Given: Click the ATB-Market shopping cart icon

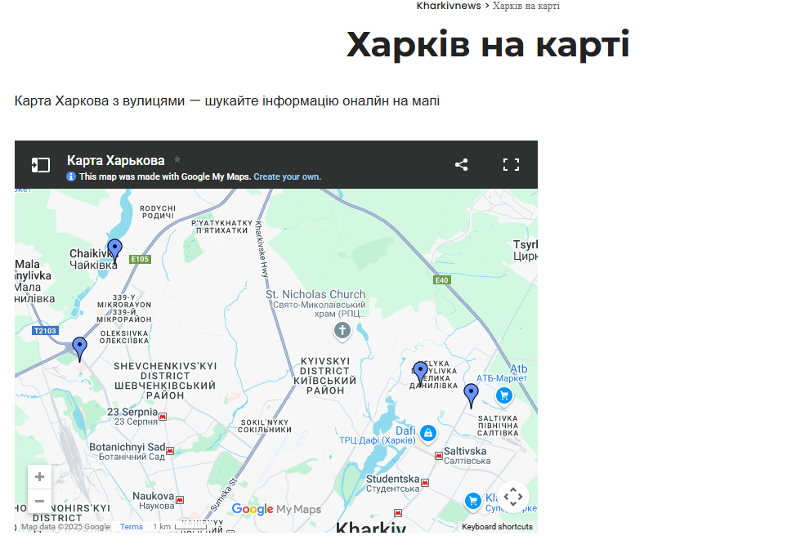Looking at the screenshot, I should click(x=504, y=395).
